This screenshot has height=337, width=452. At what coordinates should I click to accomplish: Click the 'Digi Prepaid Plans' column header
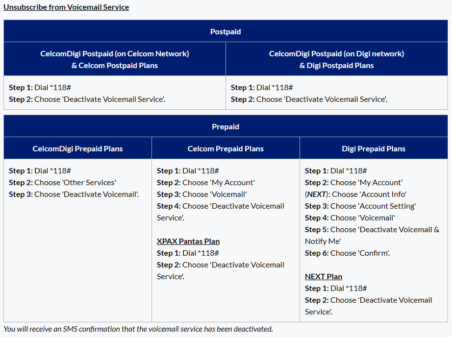[x=374, y=149]
